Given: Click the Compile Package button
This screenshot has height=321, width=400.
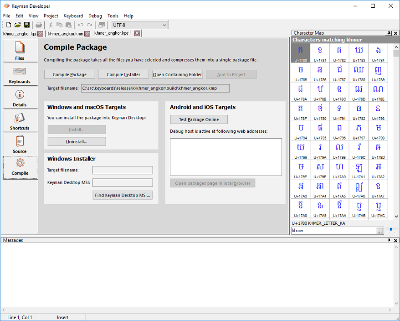Looking at the screenshot, I should [x=70, y=75].
